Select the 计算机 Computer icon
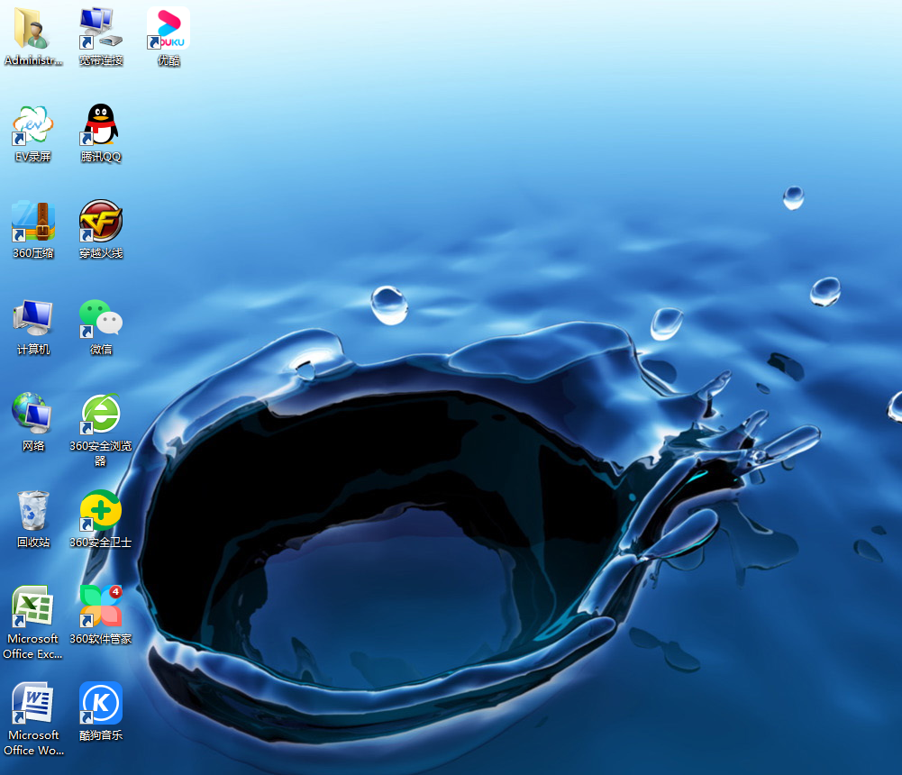Screen dimensions: 902x775 [x=33, y=318]
